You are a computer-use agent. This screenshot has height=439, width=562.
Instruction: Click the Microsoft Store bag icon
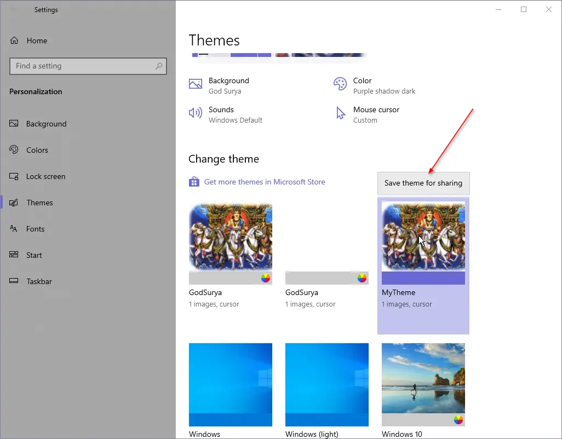pos(194,182)
